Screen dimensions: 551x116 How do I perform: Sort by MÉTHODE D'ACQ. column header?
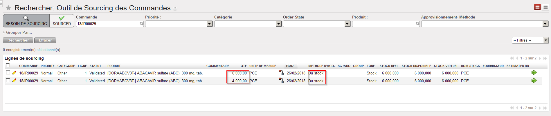point(321,66)
